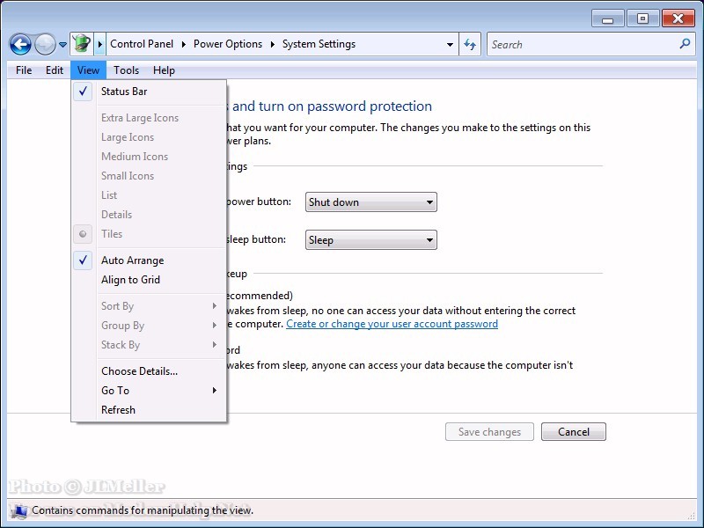Enable Align to Grid

point(149,280)
